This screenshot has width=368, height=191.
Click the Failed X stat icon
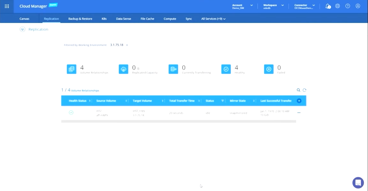(269, 69)
